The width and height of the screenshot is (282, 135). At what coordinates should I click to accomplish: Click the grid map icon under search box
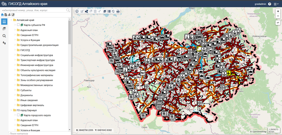click(x=13, y=15)
